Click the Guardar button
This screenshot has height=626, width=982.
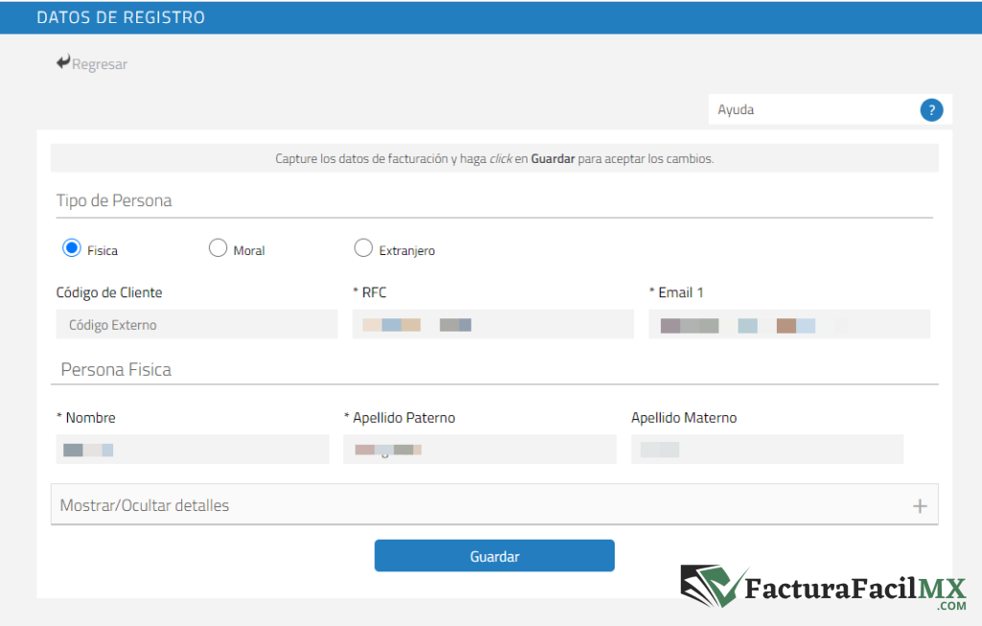click(494, 556)
